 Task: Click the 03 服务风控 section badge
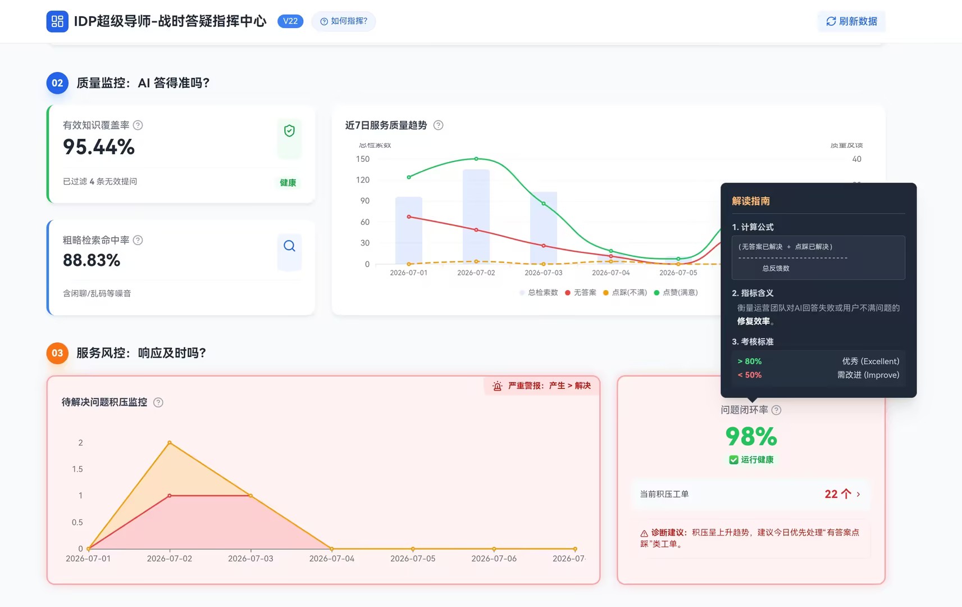(x=57, y=353)
